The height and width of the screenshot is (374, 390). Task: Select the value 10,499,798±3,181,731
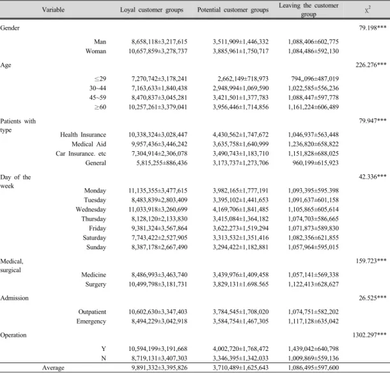coord(158,284)
